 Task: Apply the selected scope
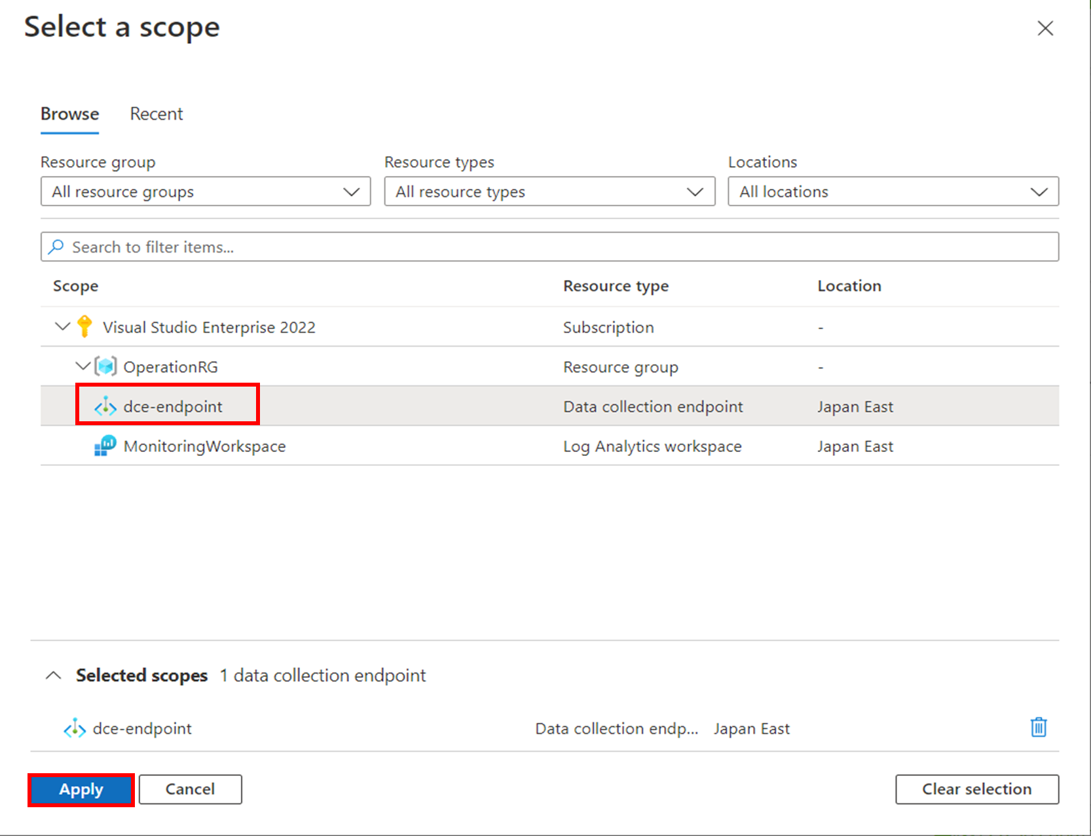pyautogui.click(x=81, y=790)
